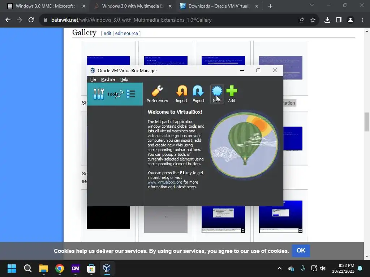Screen dimensions: 370x277
Task: Open the black screenshot thumbnail in gallery
Action: click(x=108, y=217)
